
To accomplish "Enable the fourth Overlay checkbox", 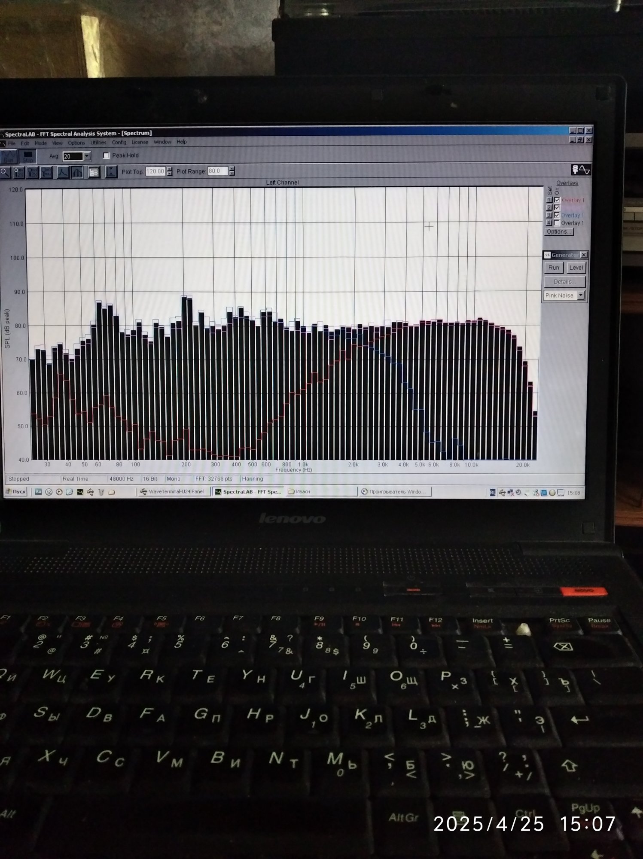I will [557, 223].
